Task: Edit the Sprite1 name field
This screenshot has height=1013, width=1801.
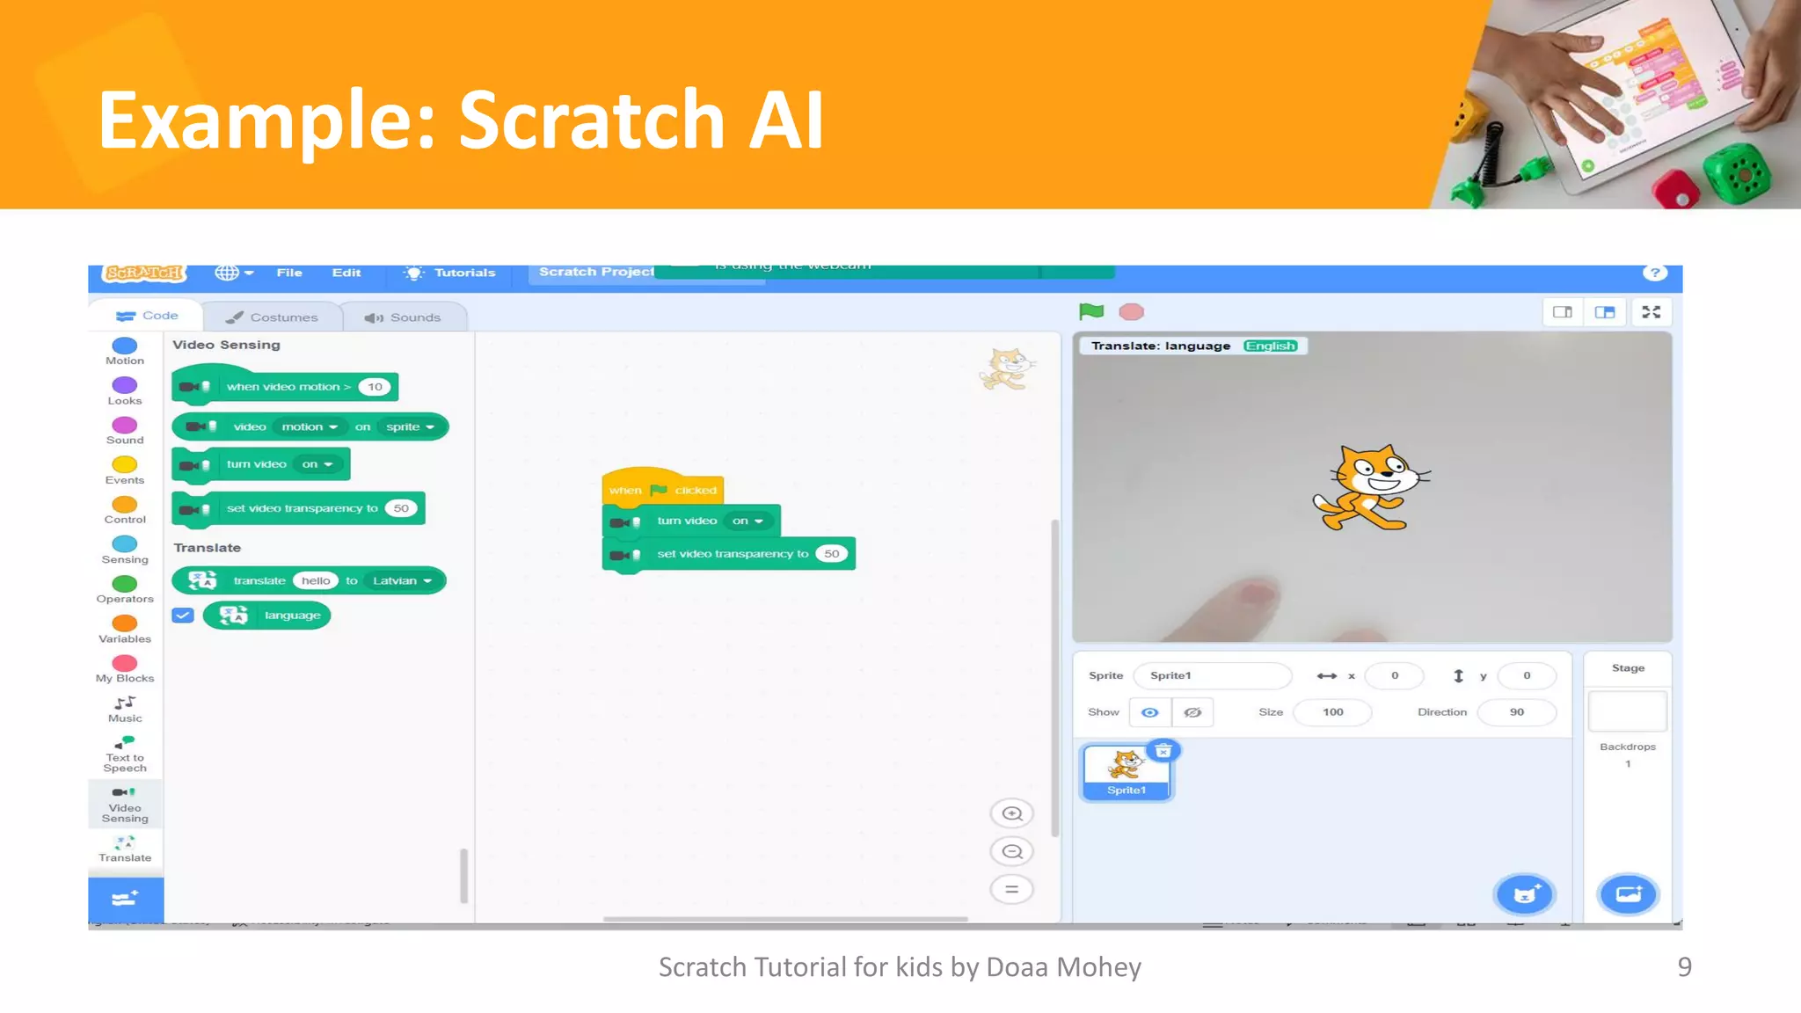Action: click(1214, 675)
